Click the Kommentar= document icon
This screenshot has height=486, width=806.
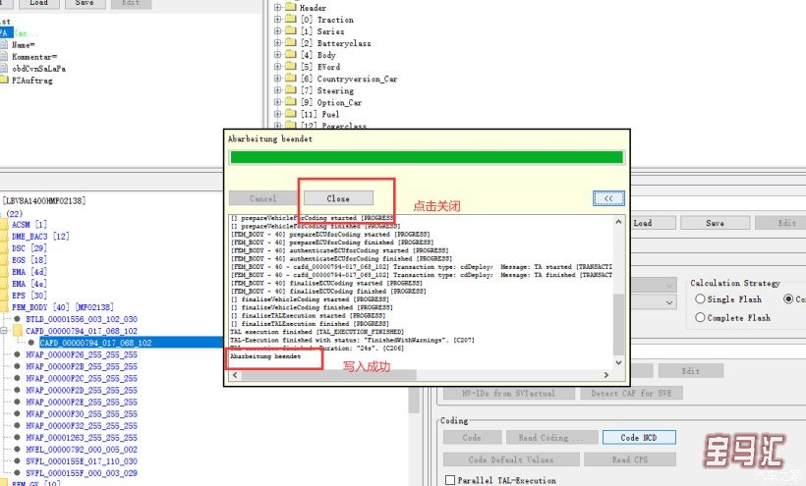coord(4,56)
